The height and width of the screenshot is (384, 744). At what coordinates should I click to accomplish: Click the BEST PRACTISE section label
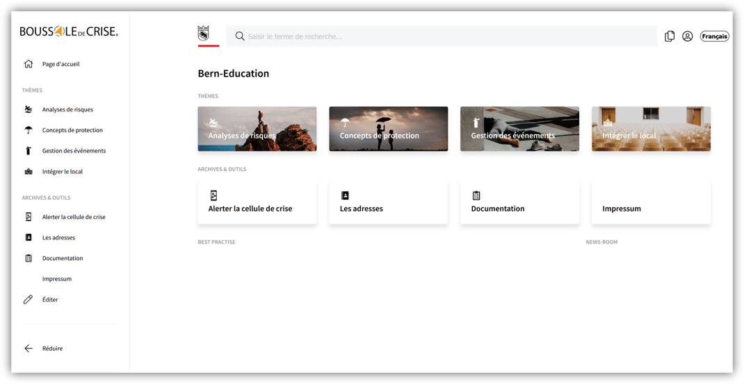point(216,242)
